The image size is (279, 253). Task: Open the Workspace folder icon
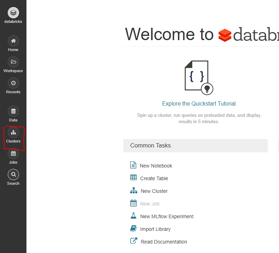pyautogui.click(x=13, y=62)
